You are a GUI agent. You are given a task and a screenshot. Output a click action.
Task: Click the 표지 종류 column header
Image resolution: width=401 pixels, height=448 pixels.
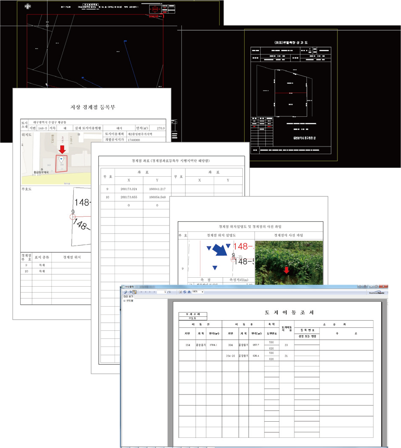[42, 257]
